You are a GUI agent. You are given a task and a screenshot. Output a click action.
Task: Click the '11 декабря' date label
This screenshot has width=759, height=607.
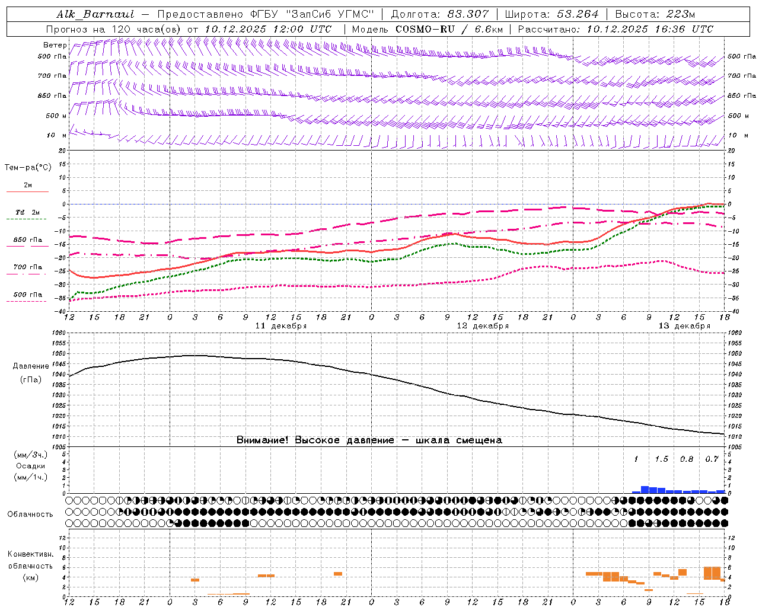281,326
